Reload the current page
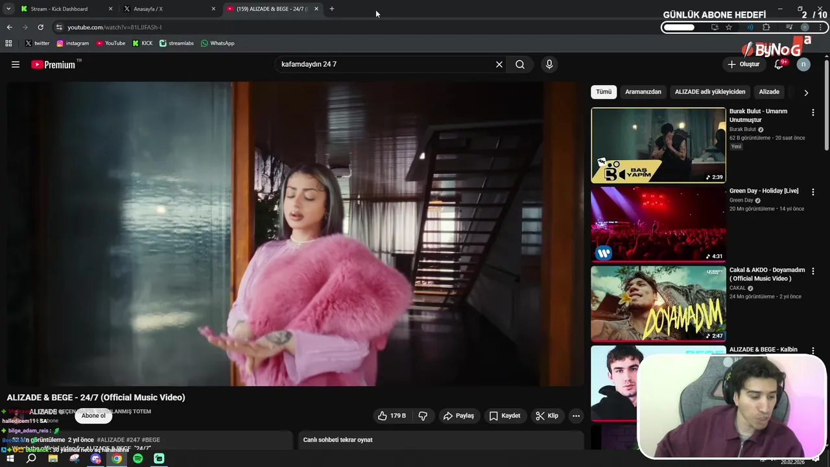This screenshot has width=830, height=467. pyautogui.click(x=40, y=27)
